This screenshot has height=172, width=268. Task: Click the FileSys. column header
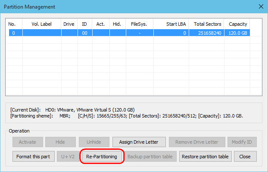pyautogui.click(x=139, y=24)
